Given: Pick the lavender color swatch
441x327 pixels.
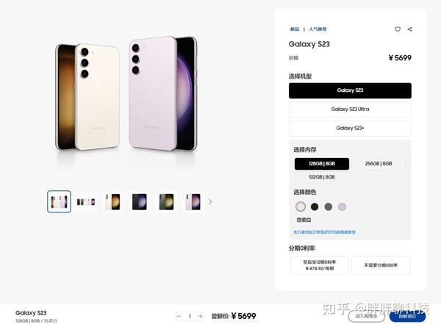Looking at the screenshot, I should [342, 207].
